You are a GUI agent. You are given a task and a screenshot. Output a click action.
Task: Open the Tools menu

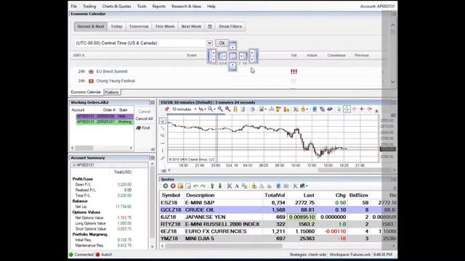142,7
